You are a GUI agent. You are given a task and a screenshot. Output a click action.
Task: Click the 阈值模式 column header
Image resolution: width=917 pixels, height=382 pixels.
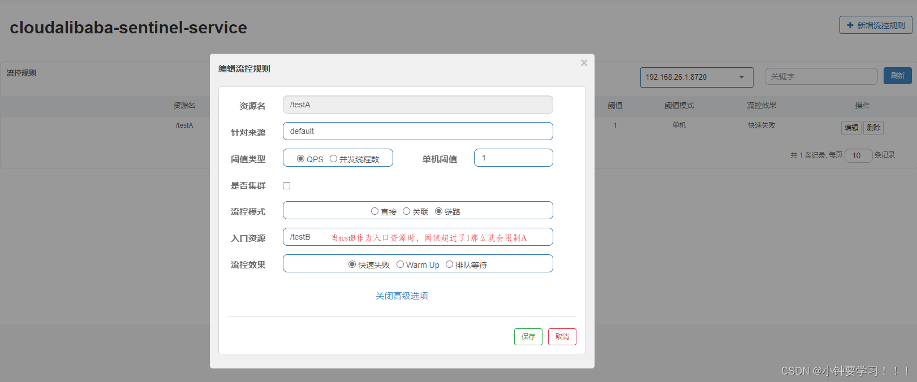click(679, 106)
